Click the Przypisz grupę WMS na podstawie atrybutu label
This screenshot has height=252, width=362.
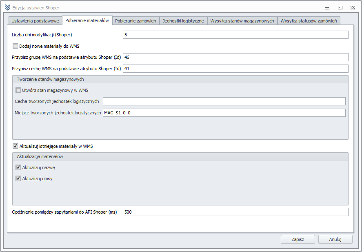[x=67, y=57]
